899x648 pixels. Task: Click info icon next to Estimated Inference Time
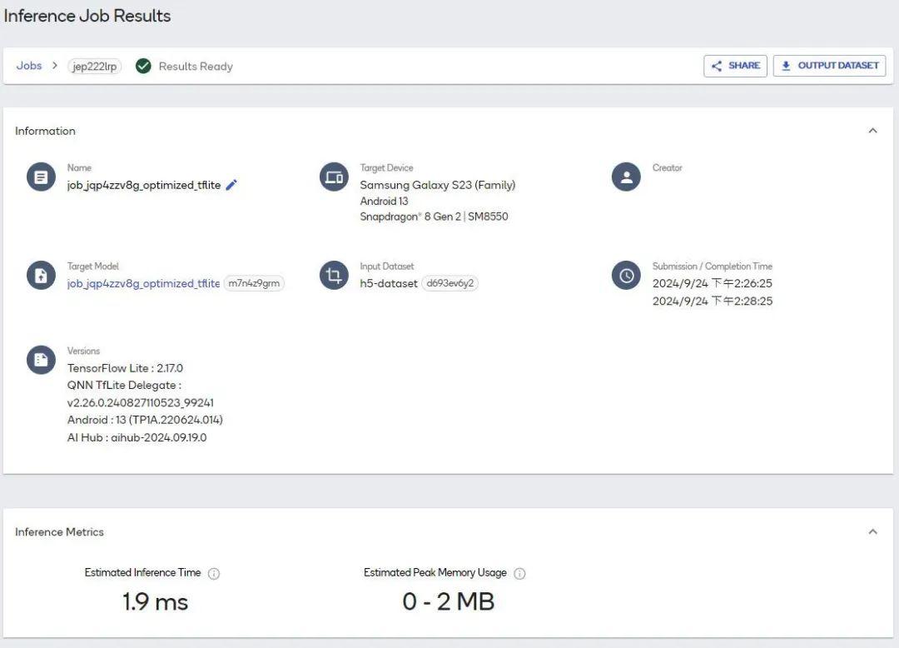(214, 574)
